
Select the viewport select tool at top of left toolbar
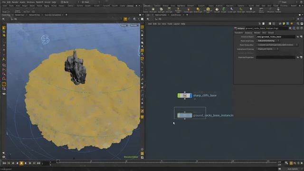point(4,28)
